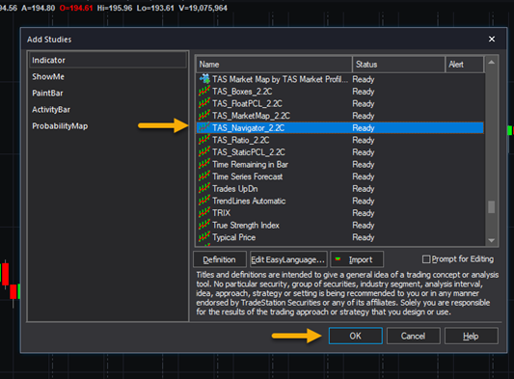The height and width of the screenshot is (379, 514).
Task: Click Ready status of Typical Price row
Action: pyautogui.click(x=364, y=237)
